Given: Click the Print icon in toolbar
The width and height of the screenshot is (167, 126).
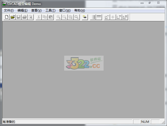Looking at the screenshot, I should tap(25, 17).
